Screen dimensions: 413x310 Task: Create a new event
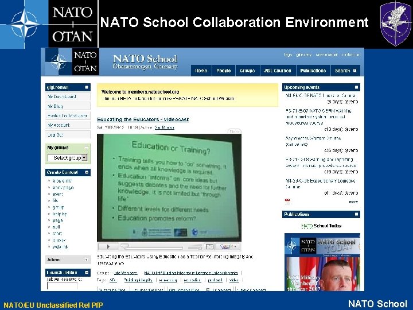(x=58, y=194)
